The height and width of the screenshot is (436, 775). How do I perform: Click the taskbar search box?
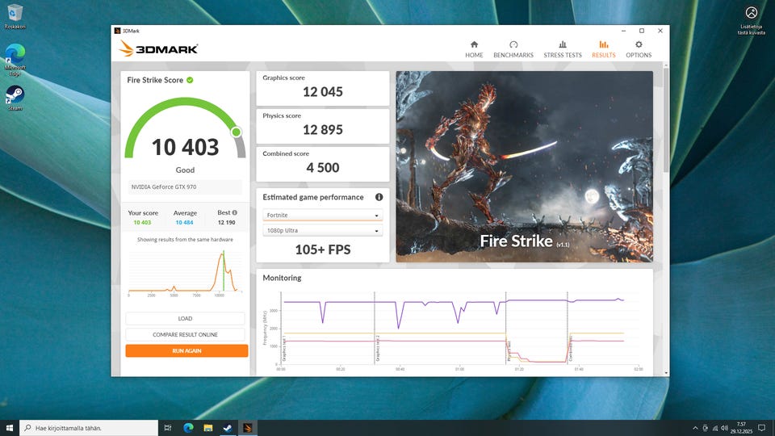click(x=89, y=428)
